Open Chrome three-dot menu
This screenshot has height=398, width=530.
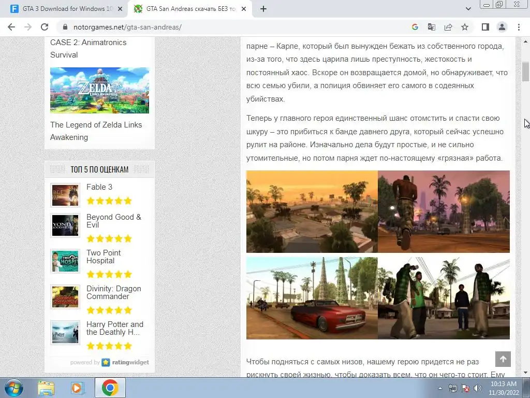[x=519, y=27]
